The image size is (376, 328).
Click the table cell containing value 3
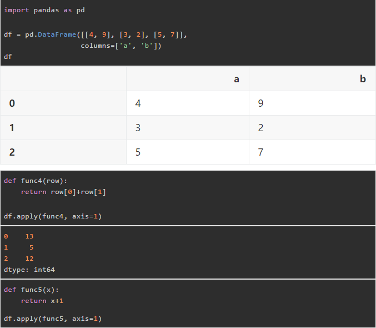point(138,128)
